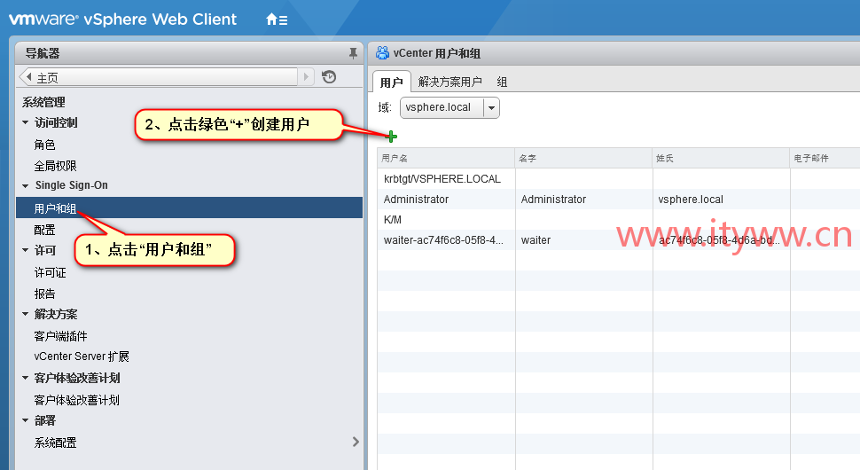Viewport: 860px width, 470px height.
Task: Open 配置 under Single Sign-On
Action: tap(44, 230)
